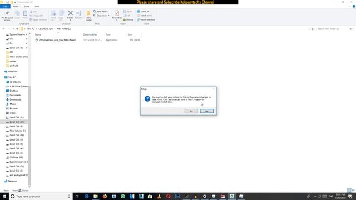Click the ribbon Copy to icon

click(61, 13)
